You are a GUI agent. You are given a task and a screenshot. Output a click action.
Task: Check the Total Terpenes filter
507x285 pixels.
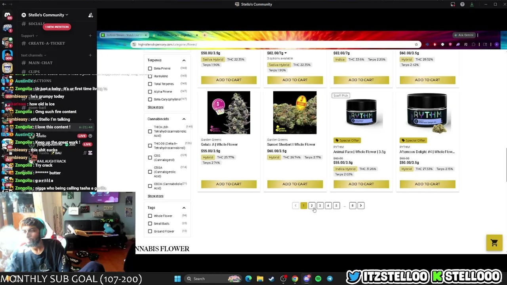[150, 84]
